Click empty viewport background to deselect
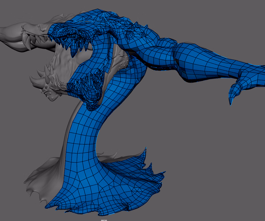The height and width of the screenshot is (221, 265). [x=215, y=161]
